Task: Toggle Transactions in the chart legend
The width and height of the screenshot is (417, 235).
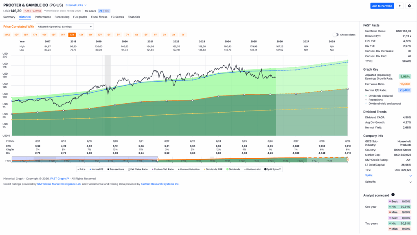Action: pyautogui.click(x=116, y=169)
